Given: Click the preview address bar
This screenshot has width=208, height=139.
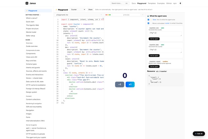Looking at the screenshot, I should pyautogui.click(x=126, y=15).
